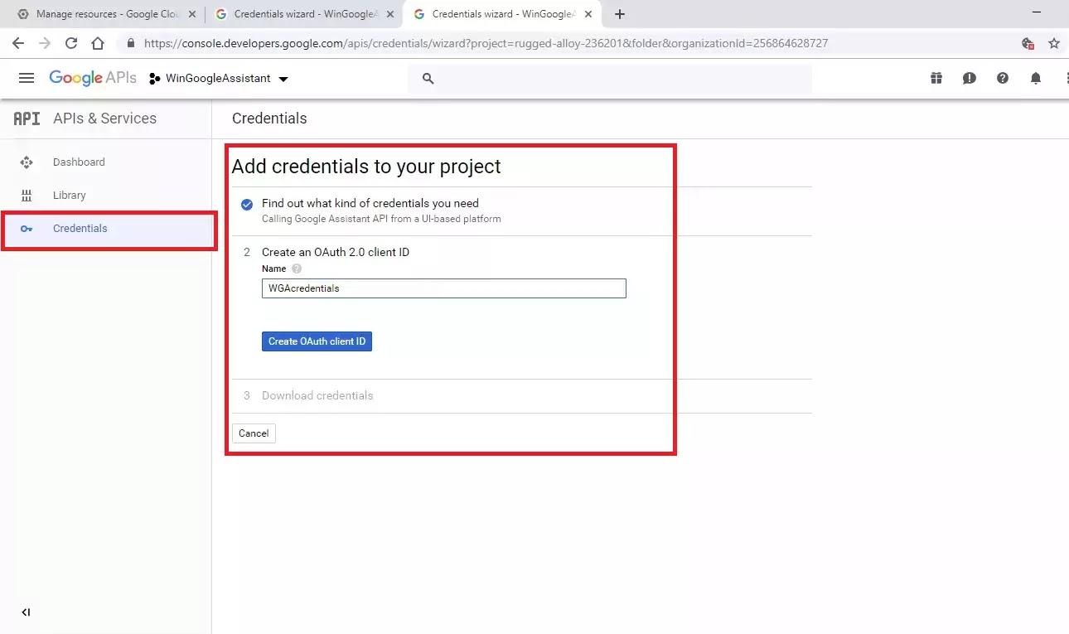This screenshot has width=1069, height=634.
Task: Click the Credentials page heading
Action: click(x=269, y=119)
